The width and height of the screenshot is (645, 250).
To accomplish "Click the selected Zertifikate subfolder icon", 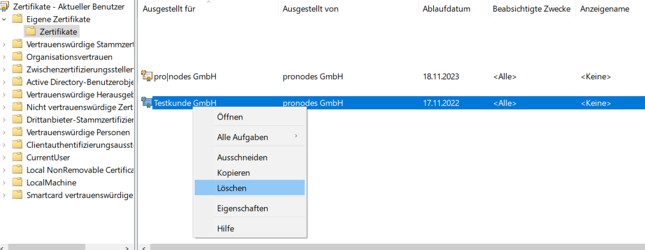I will point(30,31).
